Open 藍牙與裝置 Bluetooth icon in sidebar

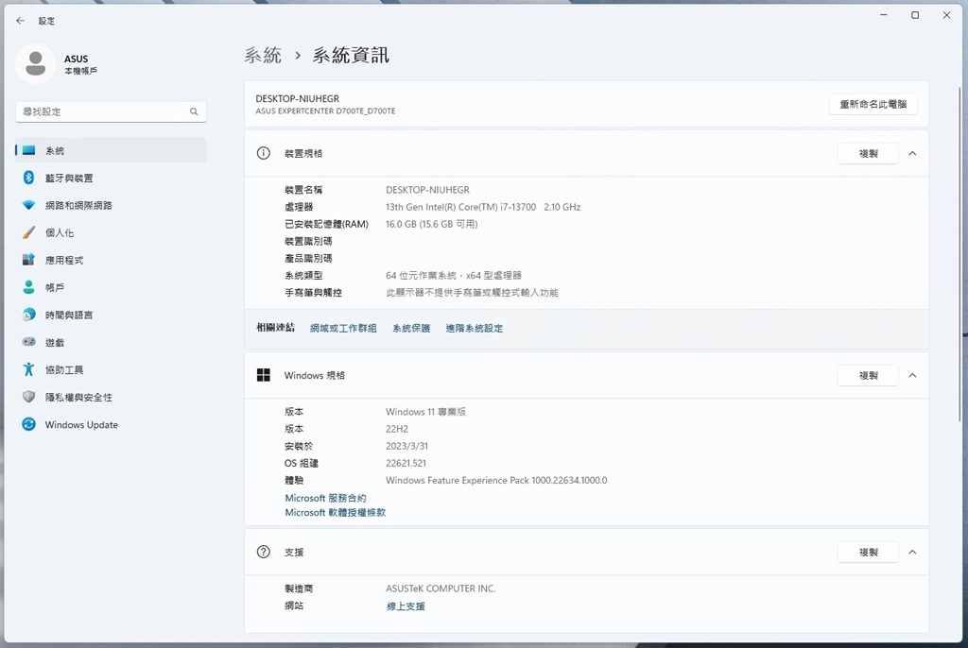[x=29, y=178]
